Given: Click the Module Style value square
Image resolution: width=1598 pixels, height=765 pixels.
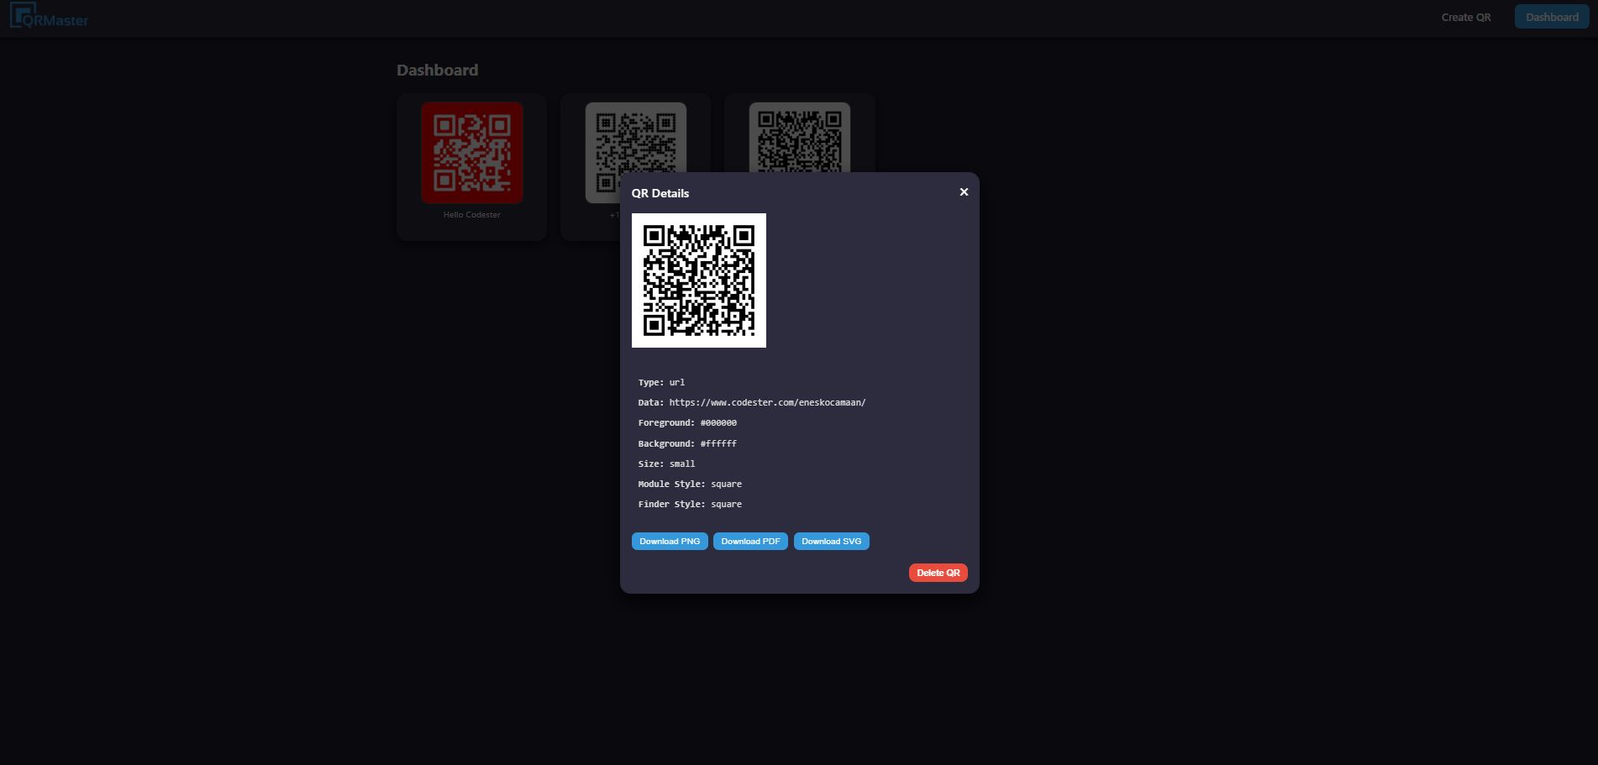Looking at the screenshot, I should point(726,485).
